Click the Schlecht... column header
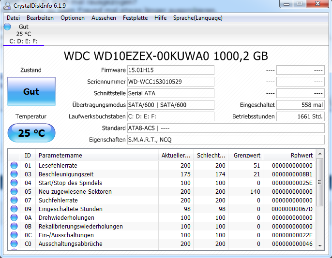This screenshot has height=258, width=332. 211,155
